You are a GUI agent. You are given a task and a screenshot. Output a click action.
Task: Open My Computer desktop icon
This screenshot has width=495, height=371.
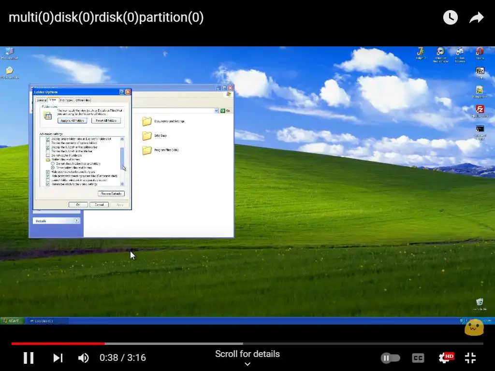(10, 53)
